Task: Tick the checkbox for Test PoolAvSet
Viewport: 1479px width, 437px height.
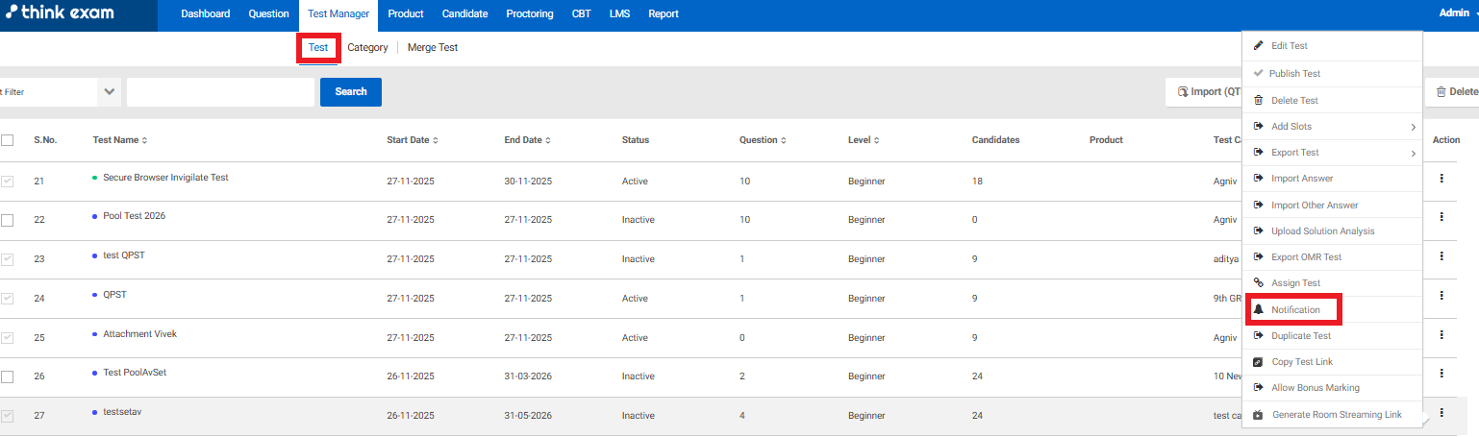Action: (x=8, y=376)
